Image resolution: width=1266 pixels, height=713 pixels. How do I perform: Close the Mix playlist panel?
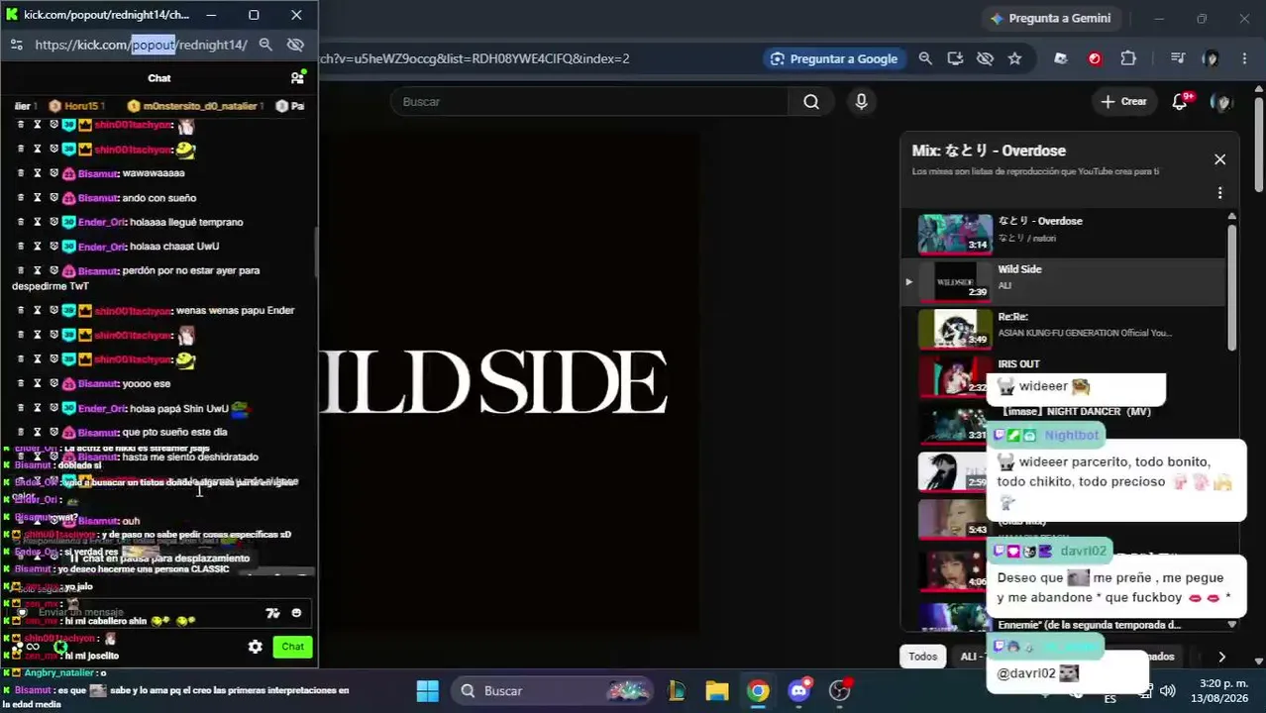click(x=1219, y=159)
